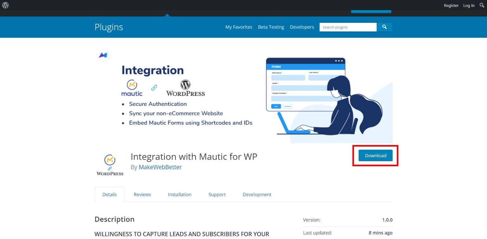Viewport: 487px width, 239px height.
Task: Click inside the Search plugins field
Action: (348, 27)
